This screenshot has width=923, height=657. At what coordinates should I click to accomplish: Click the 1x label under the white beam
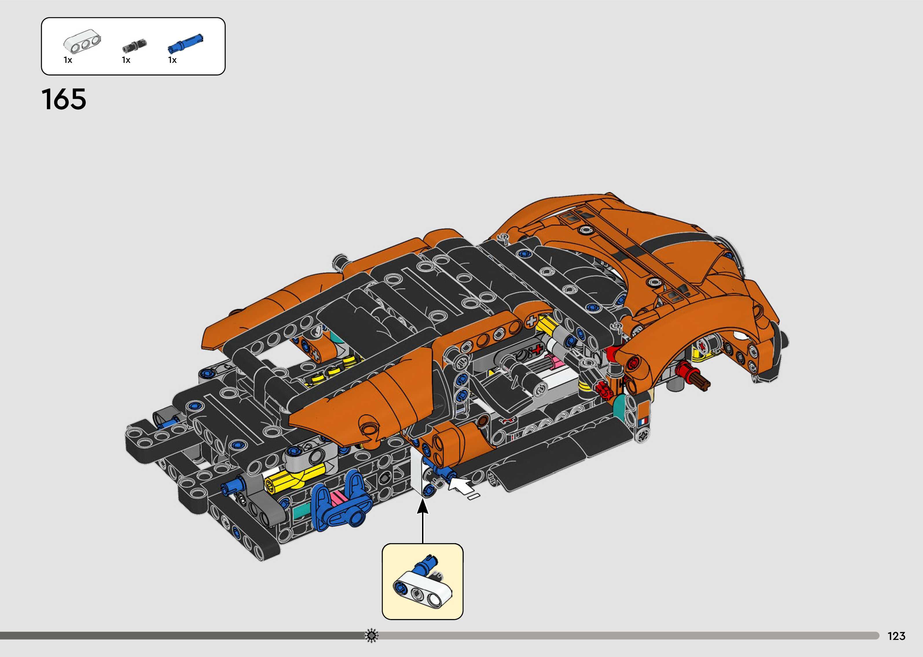68,60
